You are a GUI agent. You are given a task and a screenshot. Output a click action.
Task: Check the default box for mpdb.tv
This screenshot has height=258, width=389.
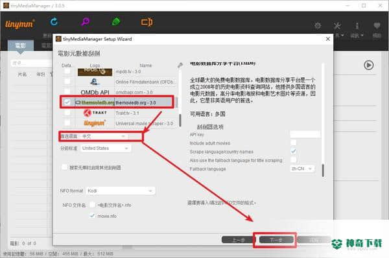[x=67, y=71]
